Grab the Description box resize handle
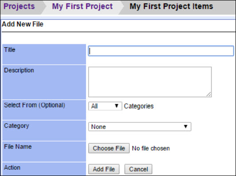Screen dimensions: 236x176 (x=208, y=94)
